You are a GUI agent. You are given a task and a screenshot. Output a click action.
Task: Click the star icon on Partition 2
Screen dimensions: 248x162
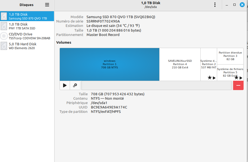click(210, 77)
